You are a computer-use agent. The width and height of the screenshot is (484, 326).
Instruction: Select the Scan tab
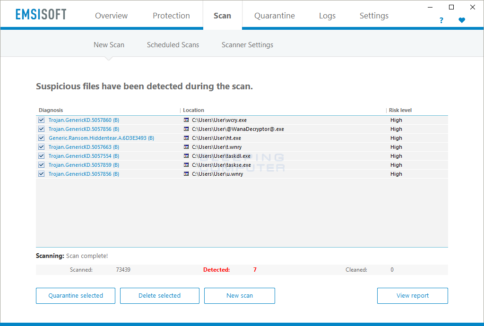coord(222,16)
